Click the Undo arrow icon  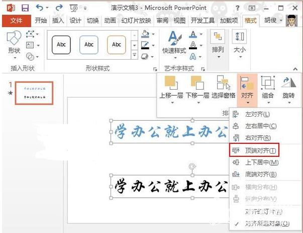(39, 8)
